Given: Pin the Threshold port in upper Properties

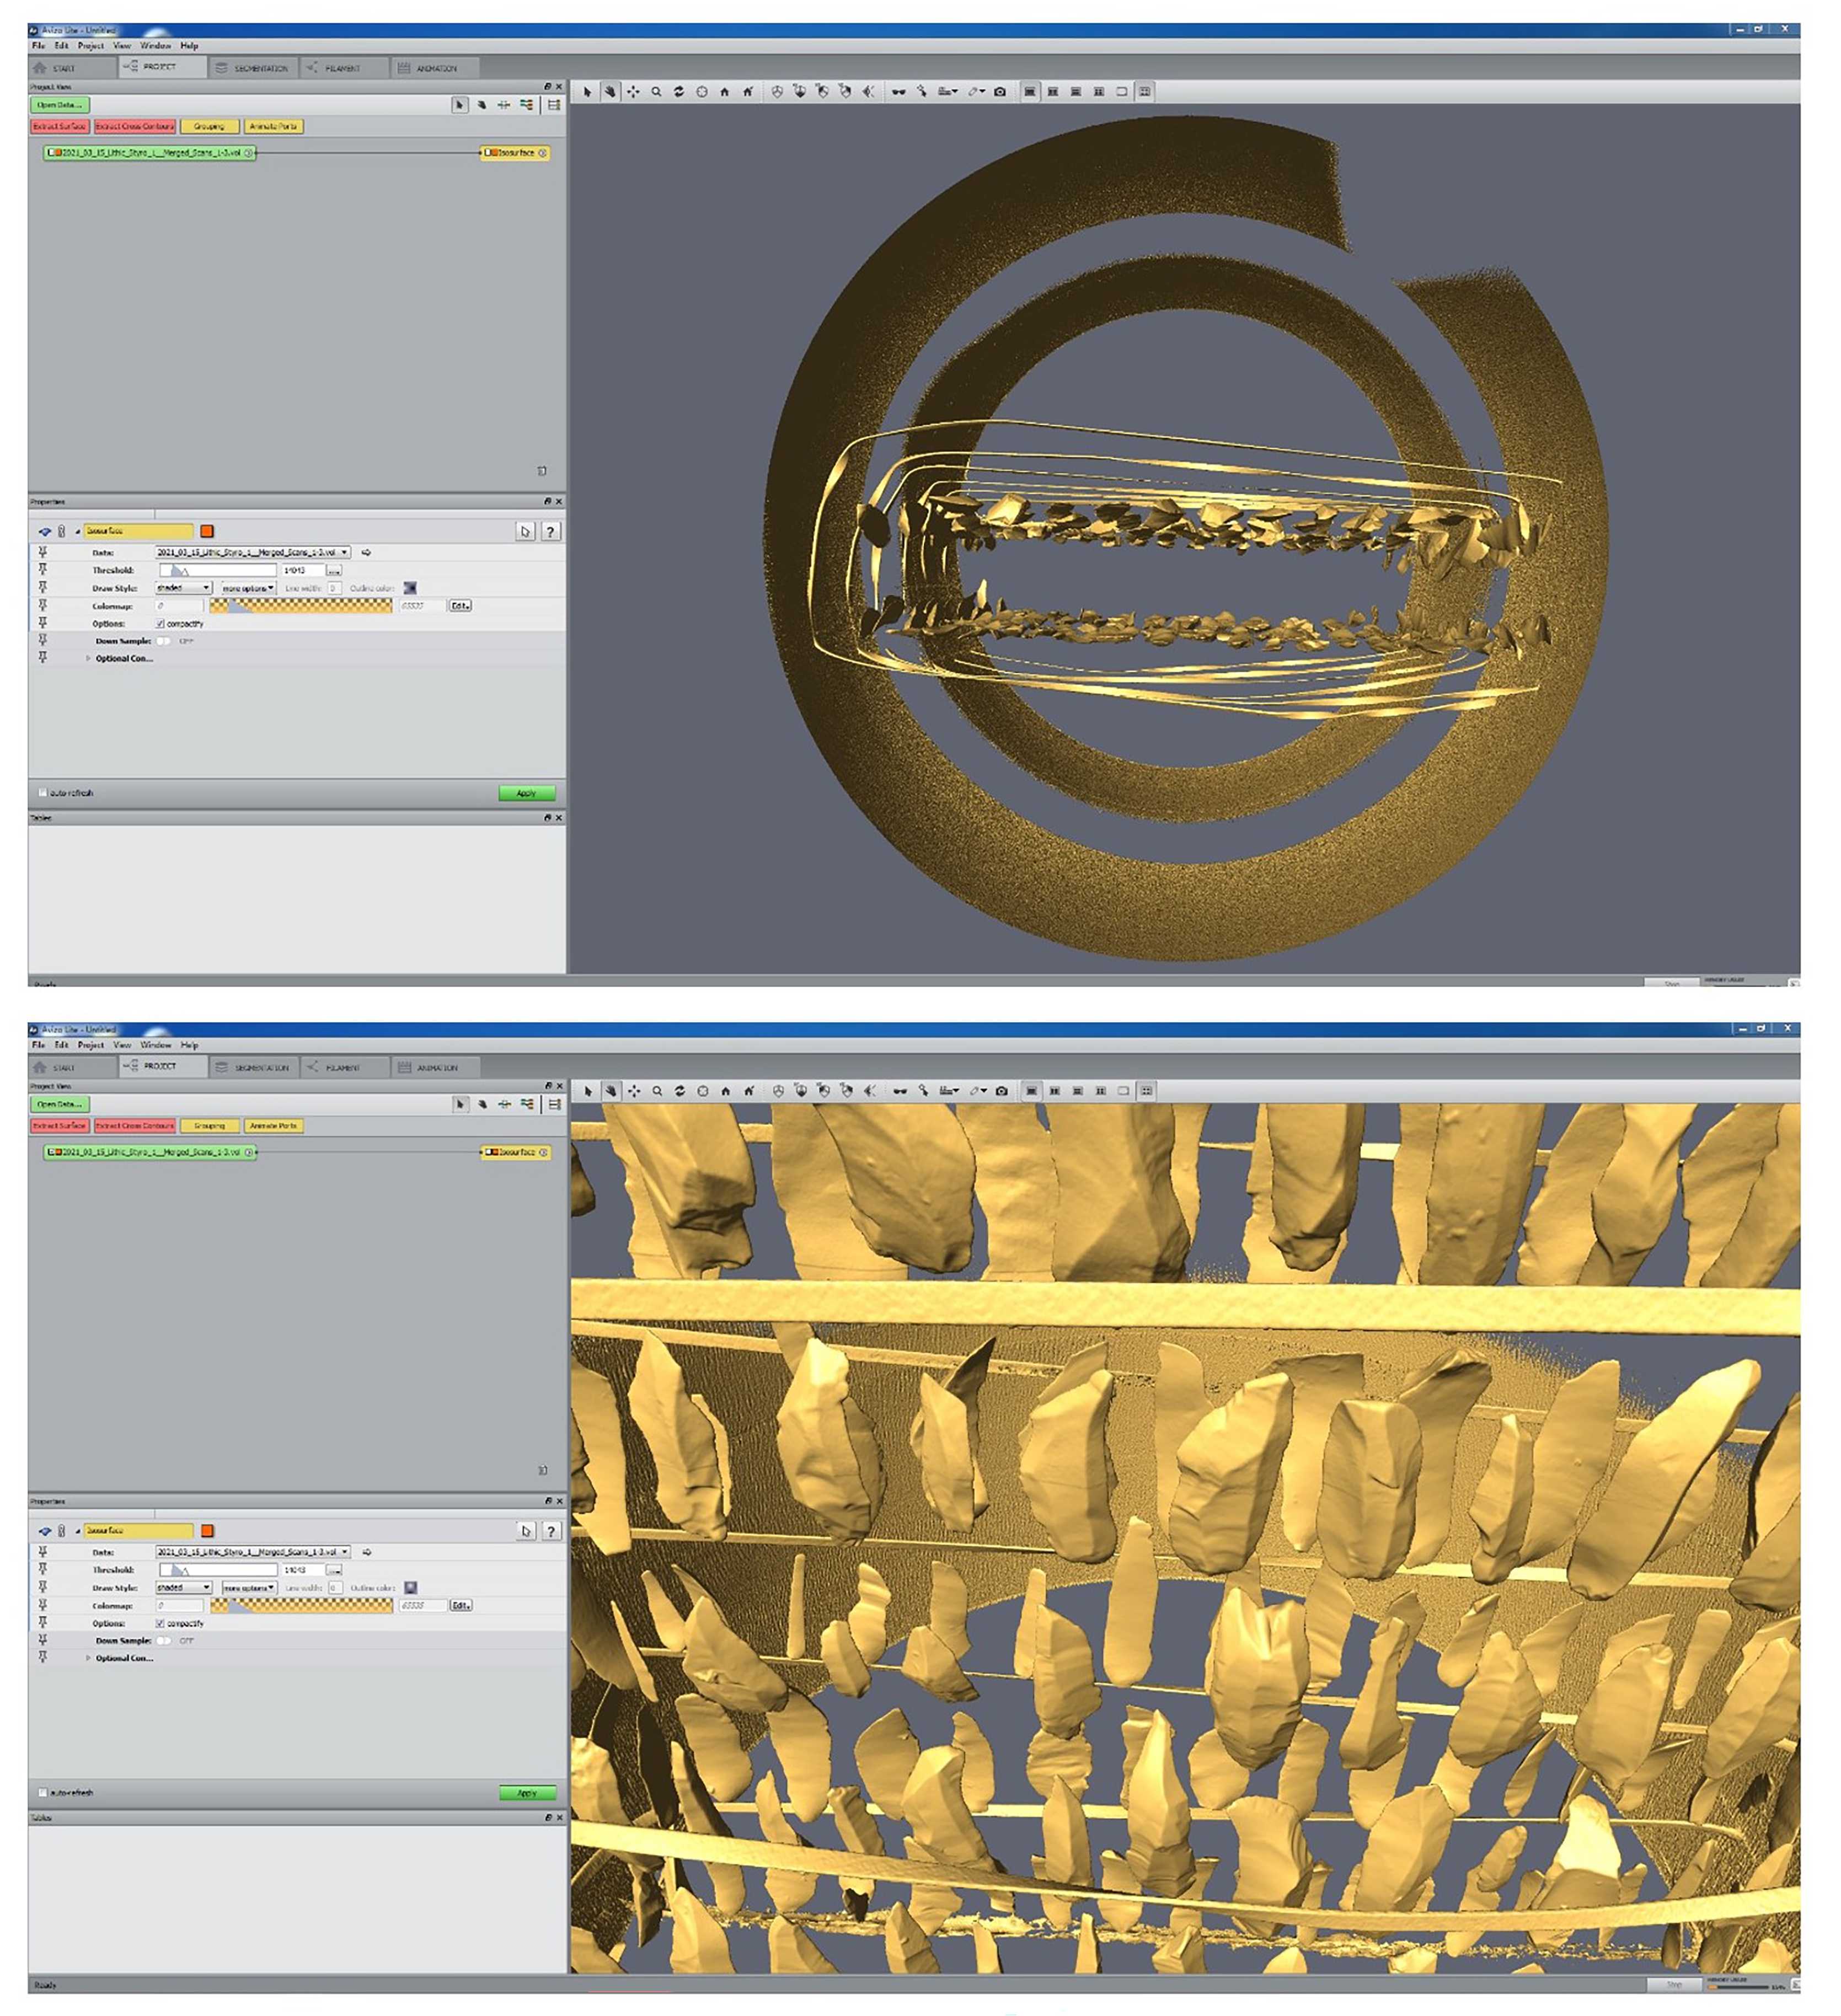Looking at the screenshot, I should 42,570.
